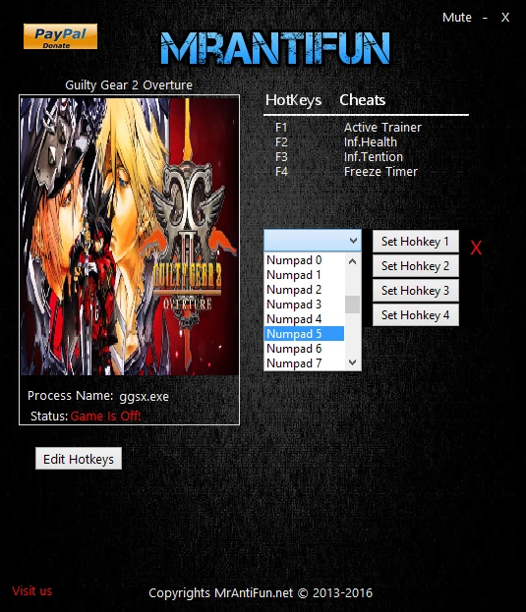
Task: Click the F1 hotkey label
Action: click(281, 128)
